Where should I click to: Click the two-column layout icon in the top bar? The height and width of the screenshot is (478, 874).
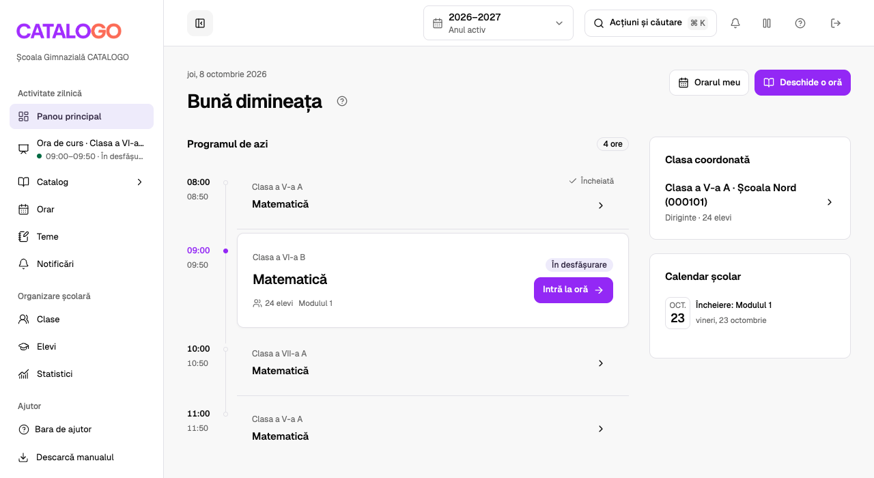[x=767, y=23]
